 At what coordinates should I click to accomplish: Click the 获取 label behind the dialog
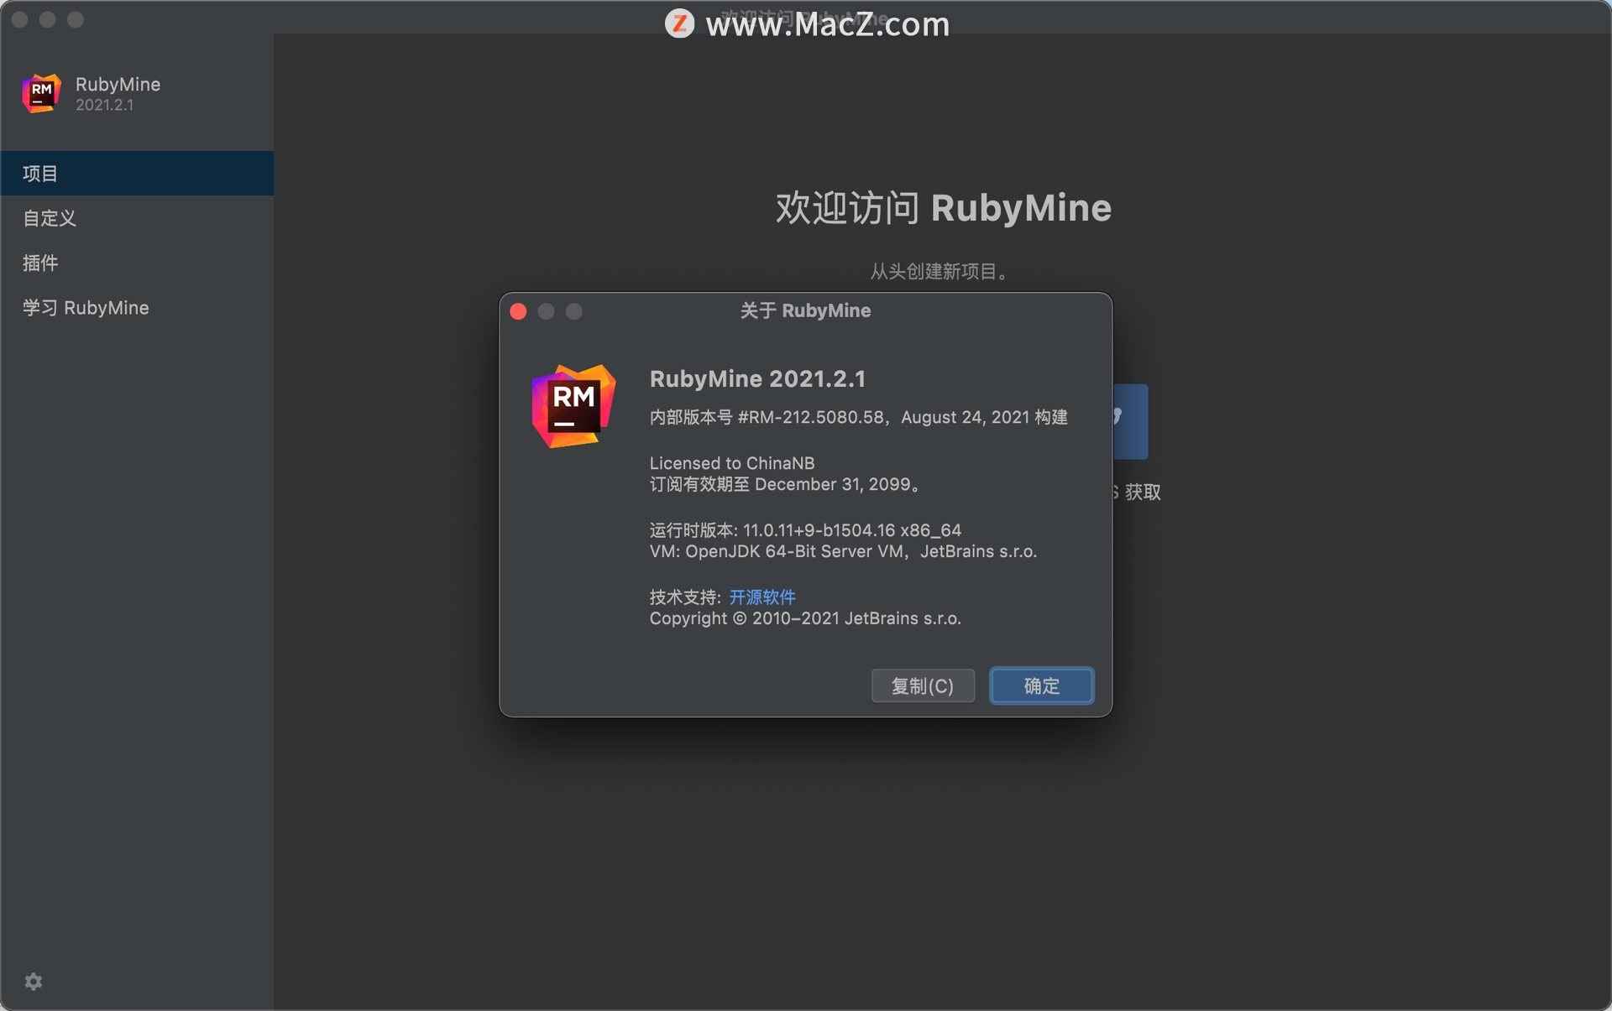click(1143, 492)
